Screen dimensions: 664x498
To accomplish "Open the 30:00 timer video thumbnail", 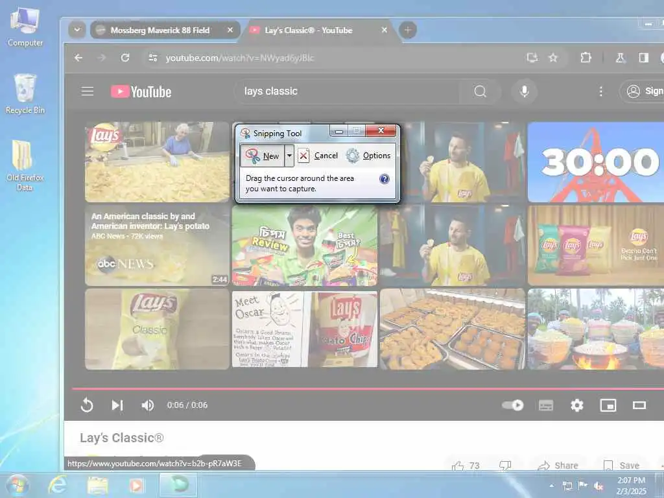I will 596,161.
